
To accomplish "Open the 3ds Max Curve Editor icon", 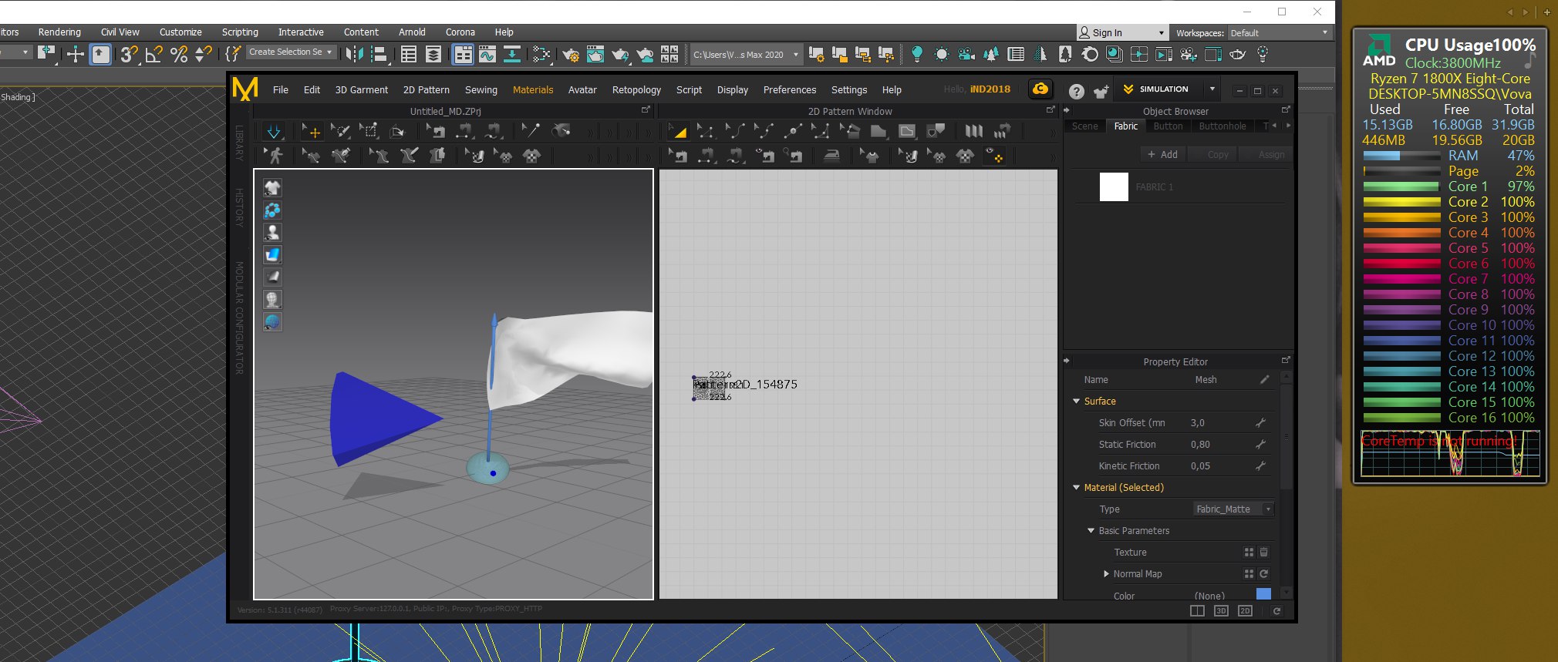I will pos(487,55).
